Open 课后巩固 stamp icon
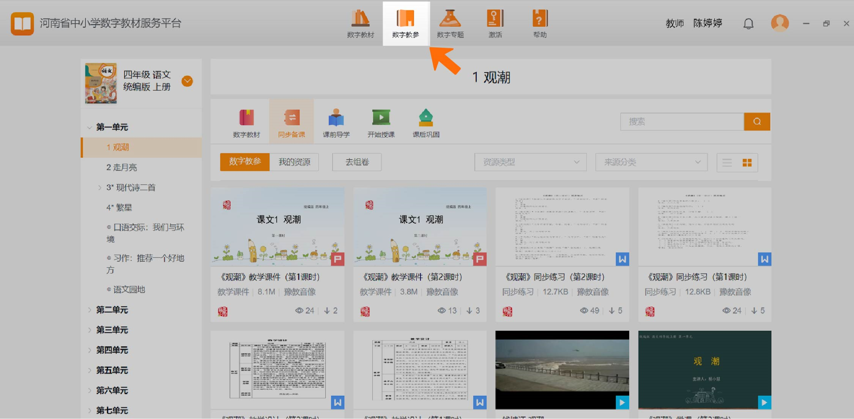 pyautogui.click(x=426, y=118)
